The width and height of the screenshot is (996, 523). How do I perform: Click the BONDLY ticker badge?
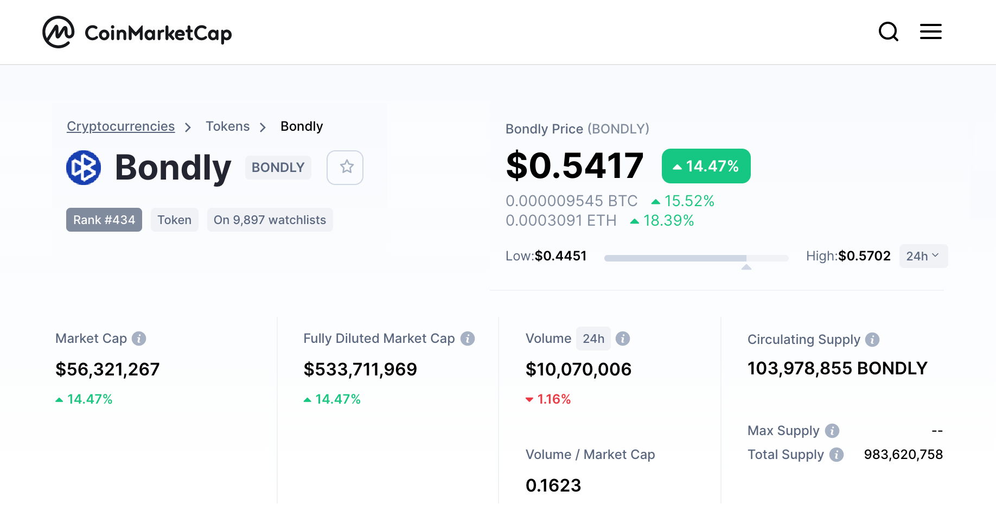(278, 168)
